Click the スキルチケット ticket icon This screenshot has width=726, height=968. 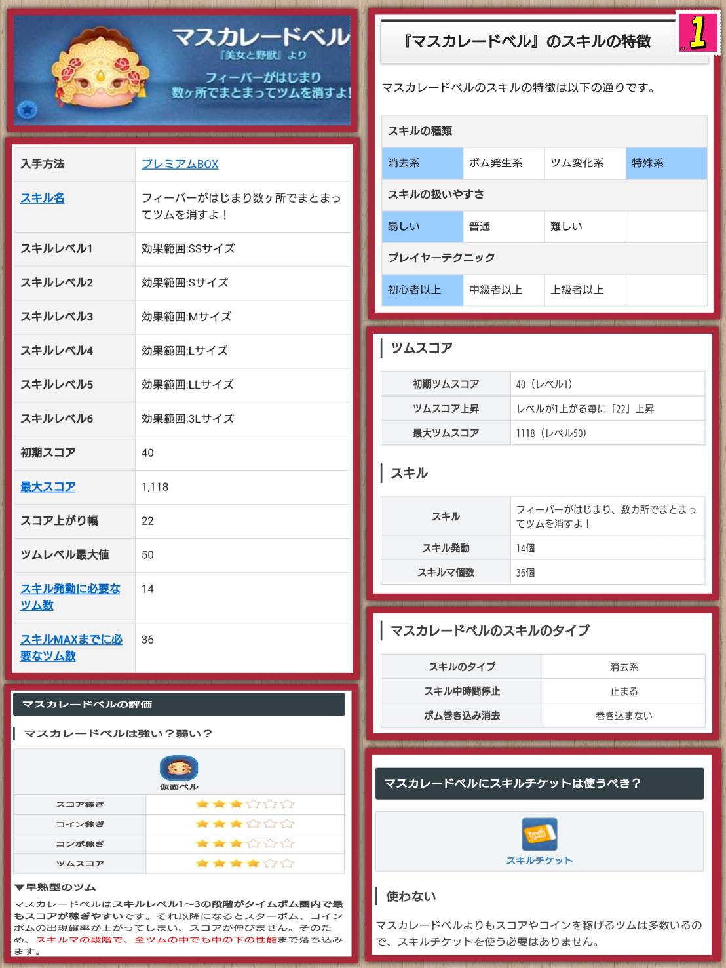coord(539,834)
